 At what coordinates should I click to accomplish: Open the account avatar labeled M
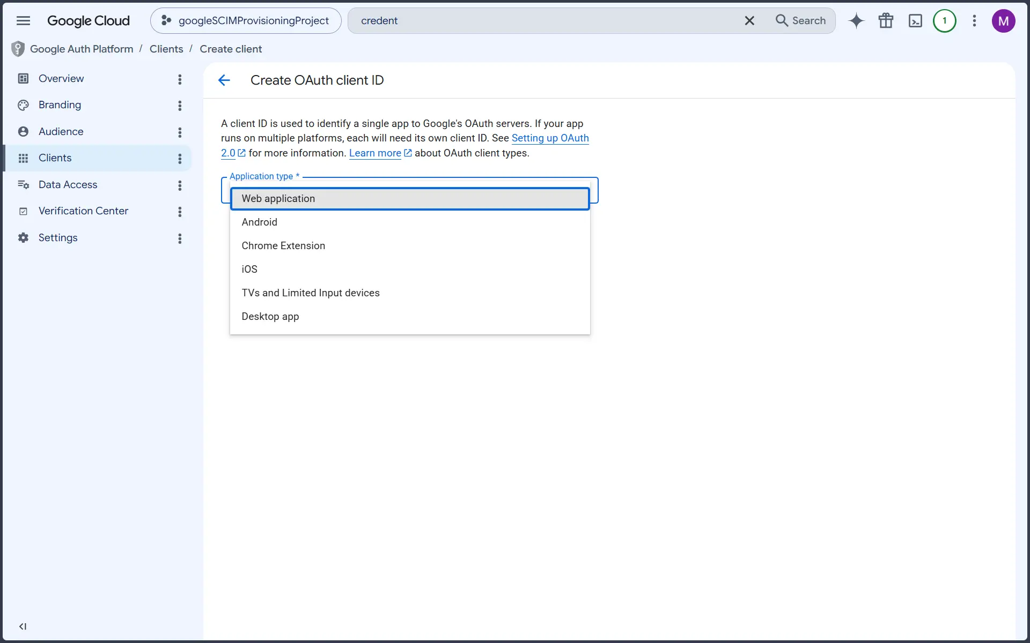pos(1003,21)
